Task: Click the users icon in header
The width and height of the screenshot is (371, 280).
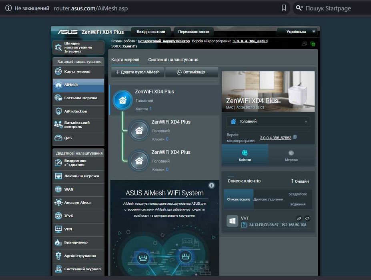Action: click(304, 44)
